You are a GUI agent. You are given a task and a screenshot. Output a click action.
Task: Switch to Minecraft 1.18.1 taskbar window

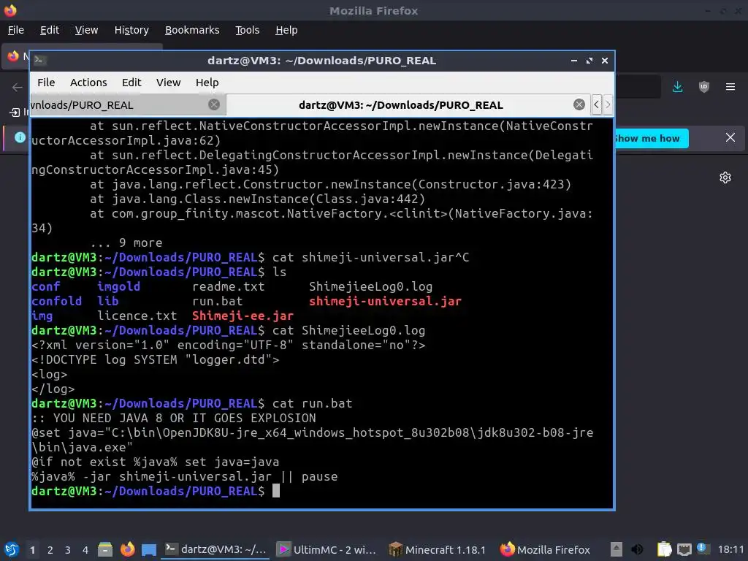point(437,549)
